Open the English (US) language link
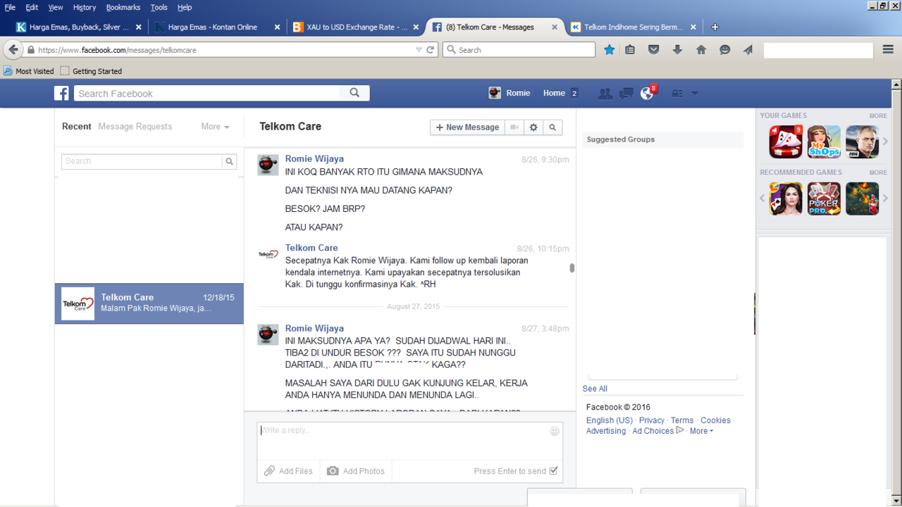 (610, 420)
